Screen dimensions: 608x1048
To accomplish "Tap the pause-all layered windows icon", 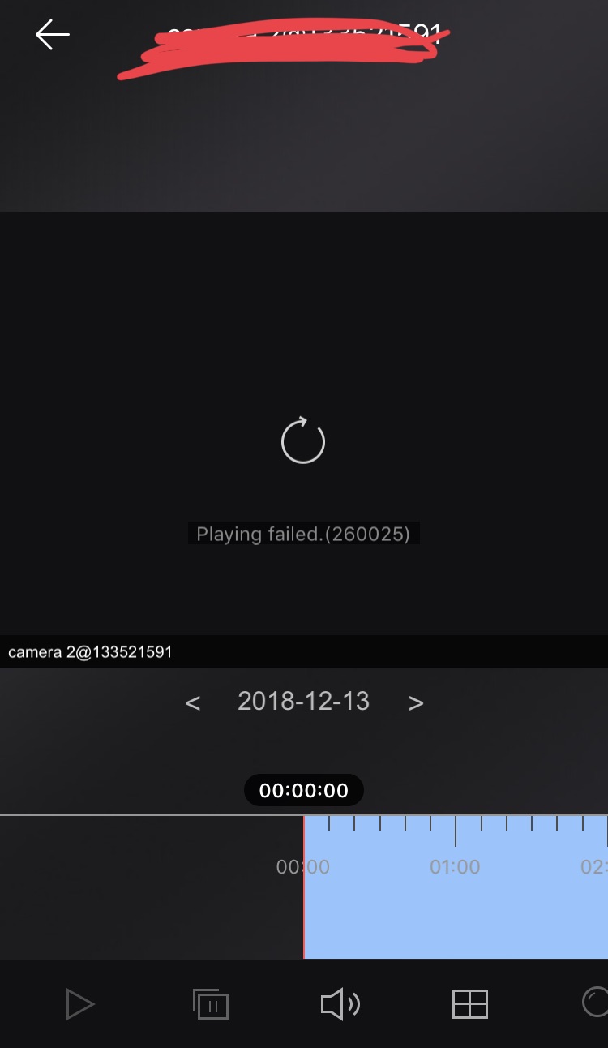I will pyautogui.click(x=211, y=1004).
